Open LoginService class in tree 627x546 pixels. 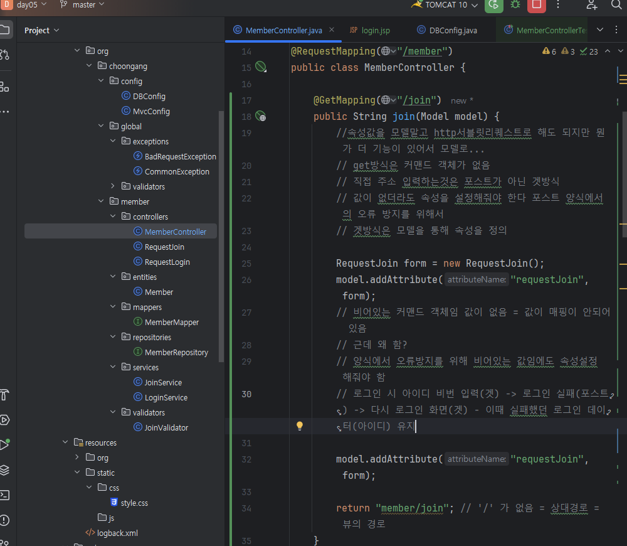(x=161, y=397)
